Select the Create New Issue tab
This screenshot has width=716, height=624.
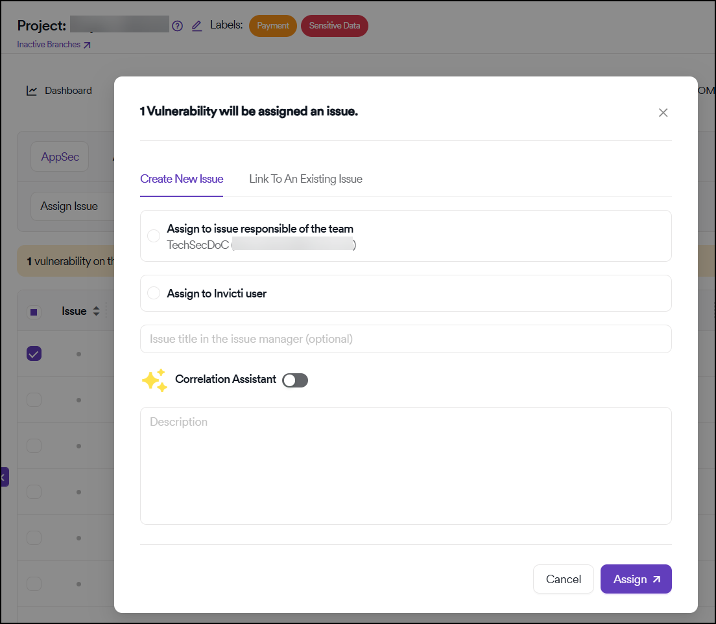(x=182, y=179)
